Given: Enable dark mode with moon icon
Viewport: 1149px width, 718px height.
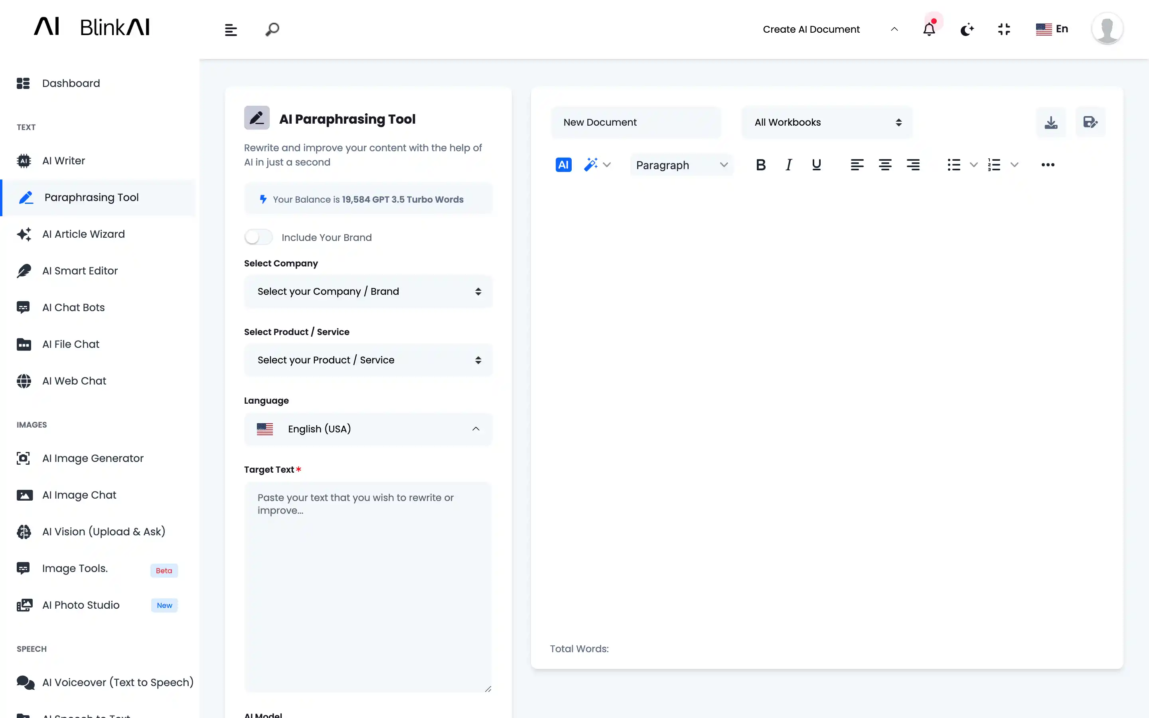Looking at the screenshot, I should coord(967,29).
